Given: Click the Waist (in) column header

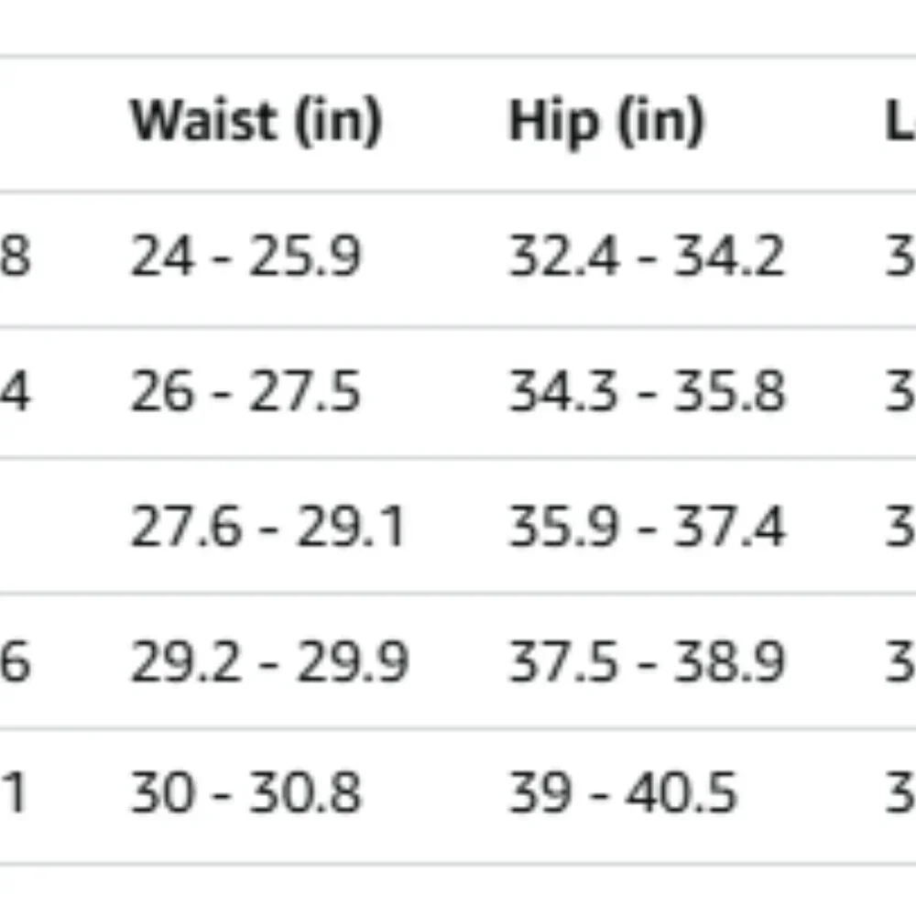Looking at the screenshot, I should click(x=256, y=122).
